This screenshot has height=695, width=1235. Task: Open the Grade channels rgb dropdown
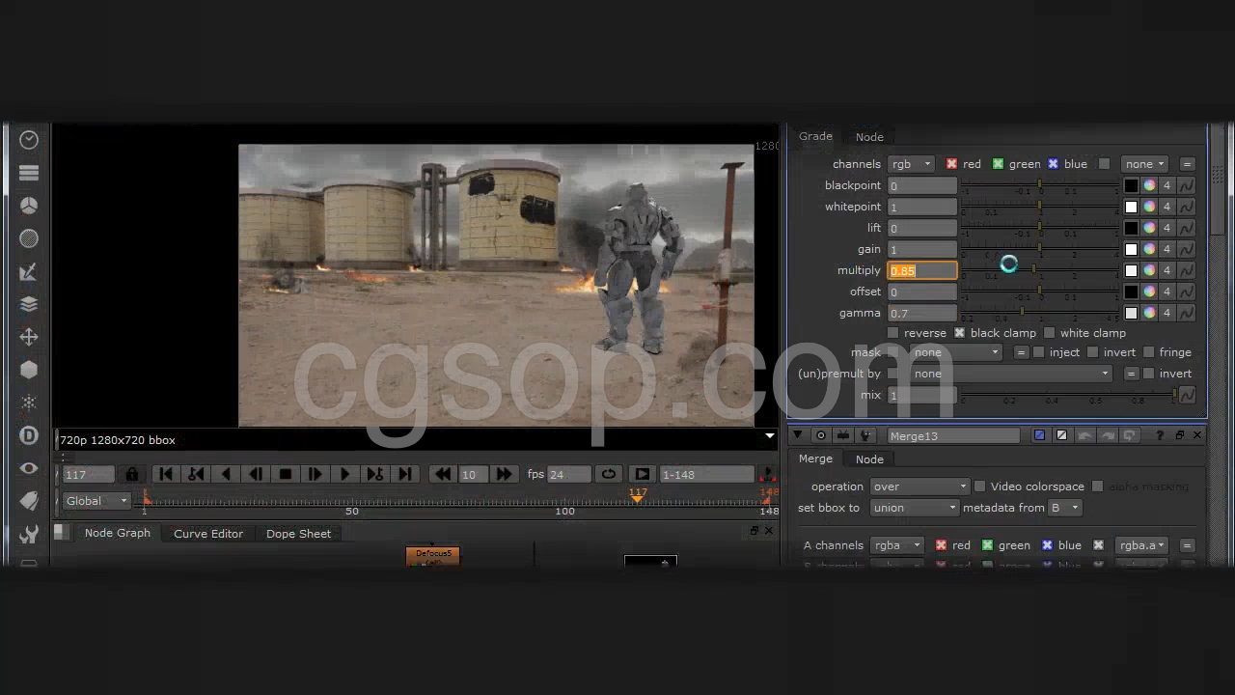[x=911, y=164]
